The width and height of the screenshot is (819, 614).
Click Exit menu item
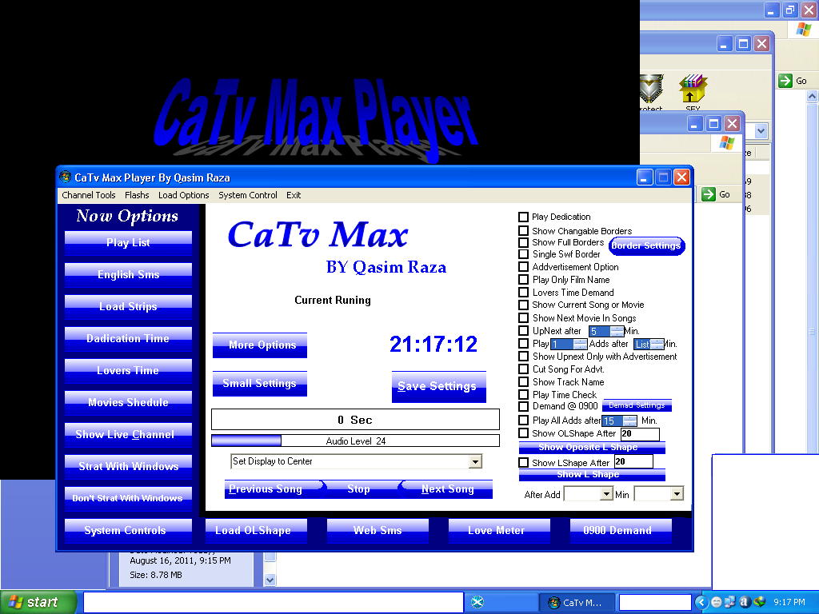294,195
